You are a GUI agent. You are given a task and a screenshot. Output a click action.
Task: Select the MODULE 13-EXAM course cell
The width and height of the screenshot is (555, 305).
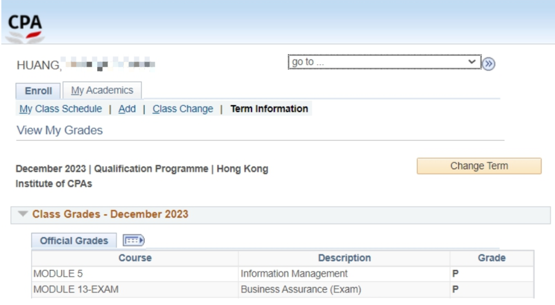(x=135, y=289)
